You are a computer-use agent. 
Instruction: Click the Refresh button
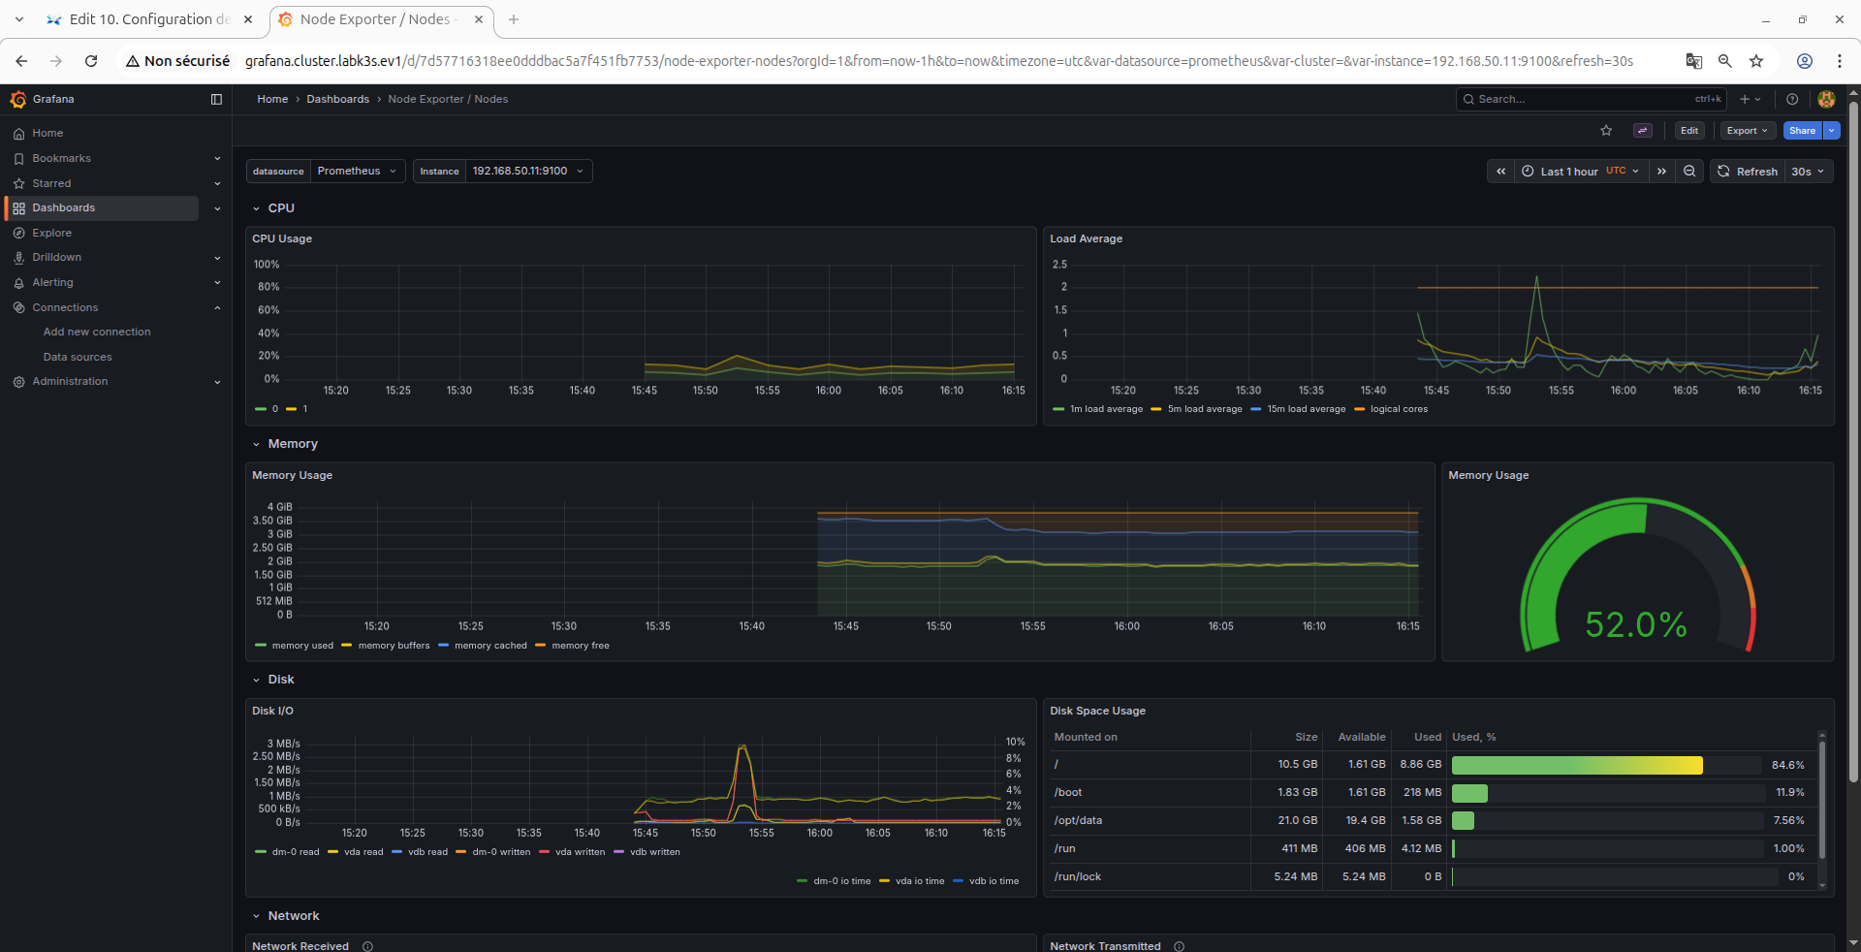pos(1748,172)
